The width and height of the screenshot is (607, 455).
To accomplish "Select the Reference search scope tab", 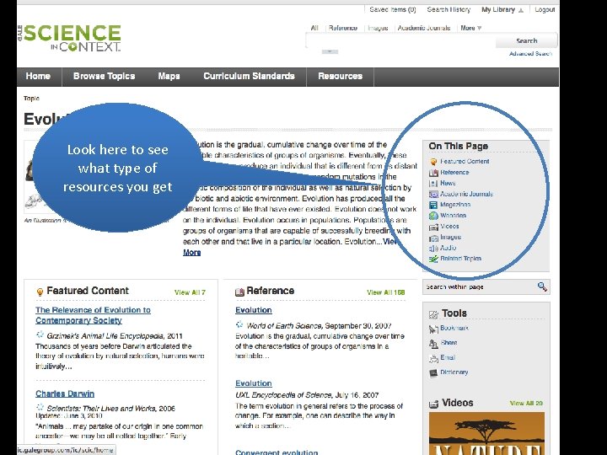I will tap(342, 28).
